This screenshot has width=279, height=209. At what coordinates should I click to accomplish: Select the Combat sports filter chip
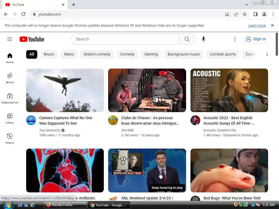coord(223,54)
